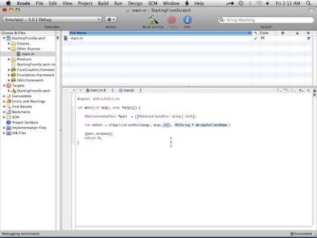Click the nil placeholder in code
Image resolution: width=317 pixels, height=238 pixels.
pos(166,125)
